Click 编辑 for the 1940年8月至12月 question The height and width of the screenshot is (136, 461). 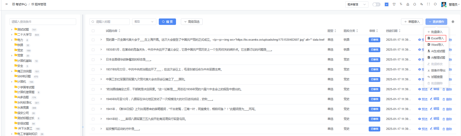coord(435,99)
